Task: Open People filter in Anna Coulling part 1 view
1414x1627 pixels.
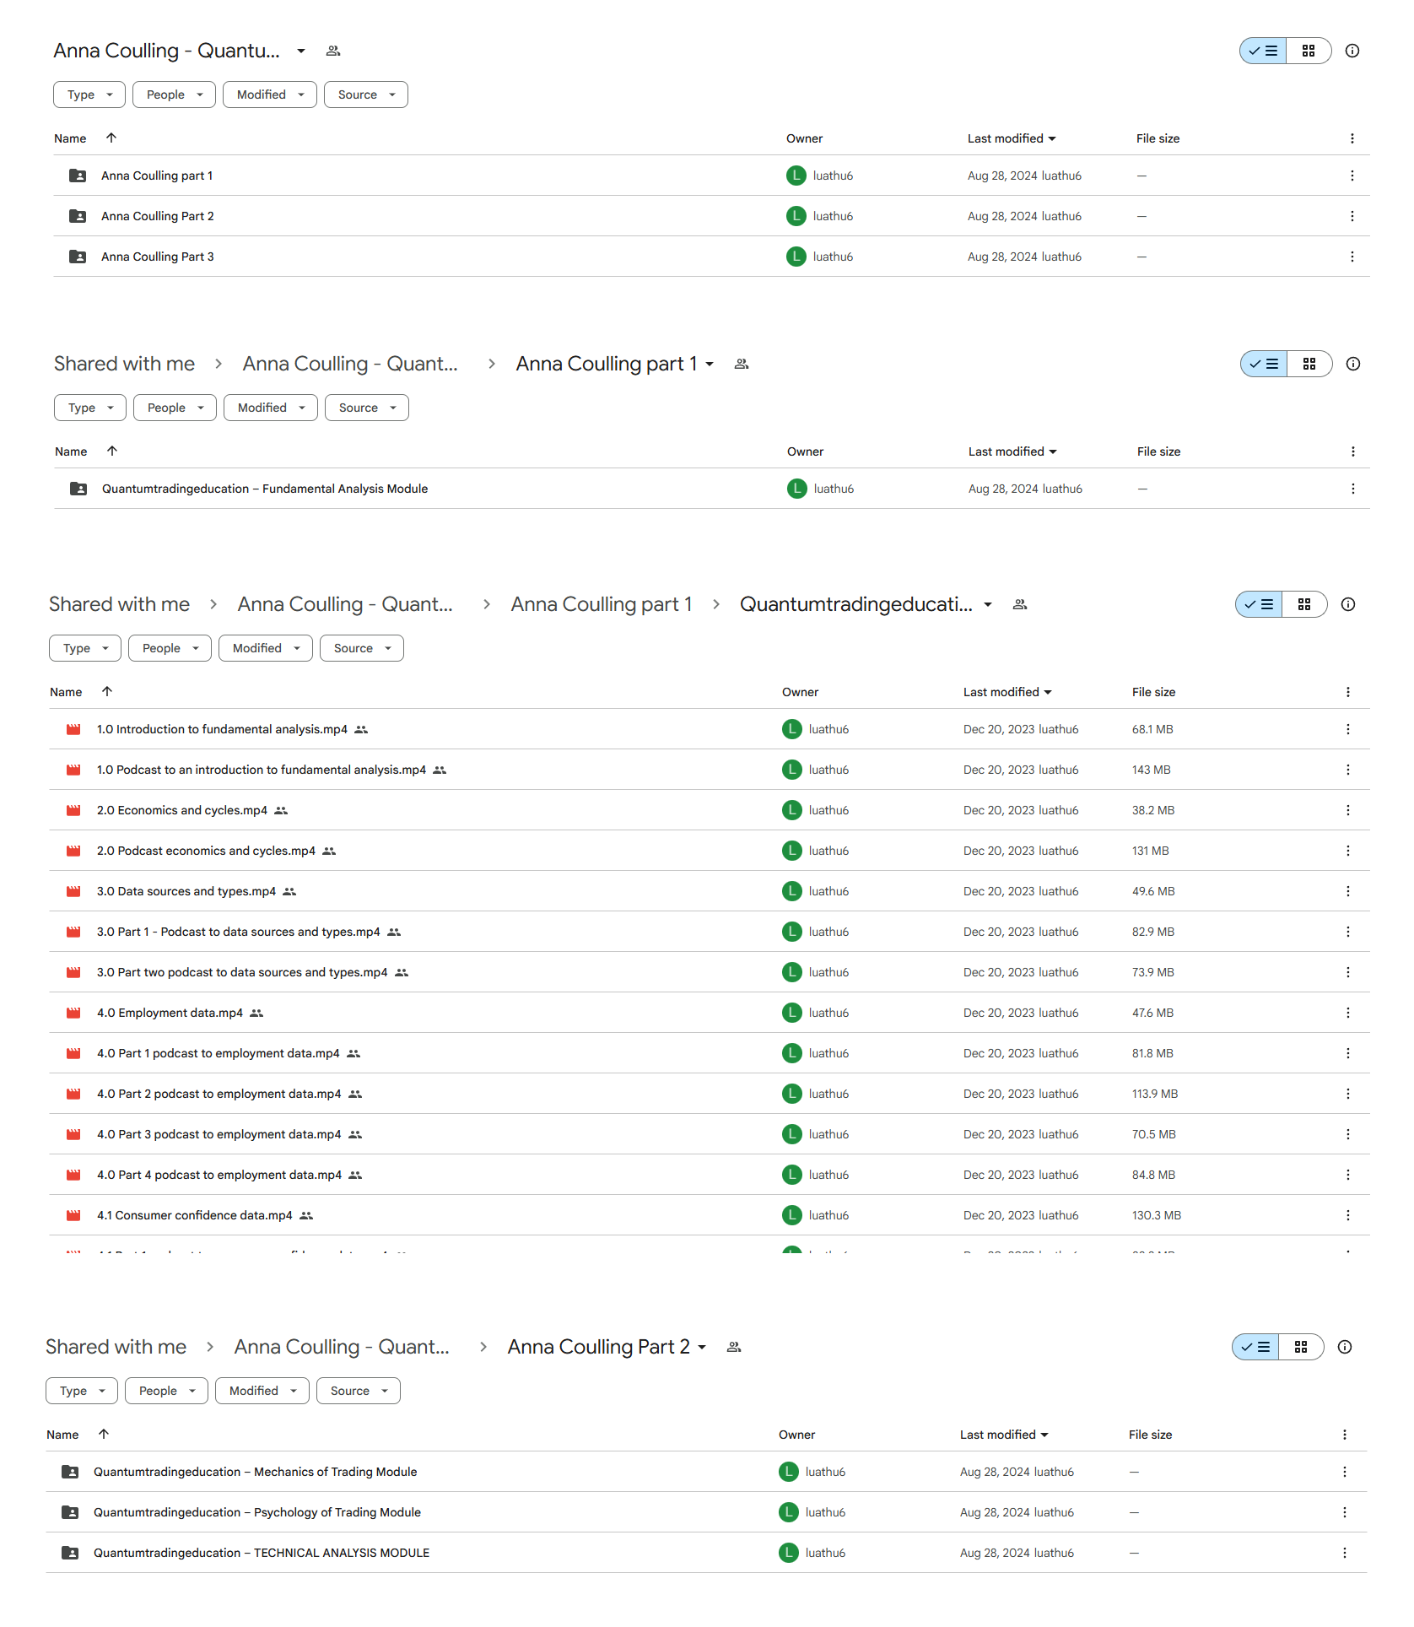Action: click(175, 408)
